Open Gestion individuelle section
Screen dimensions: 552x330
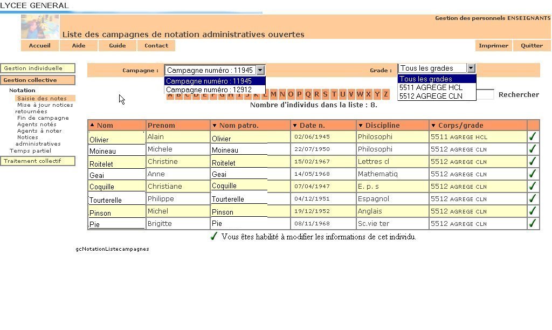(x=38, y=68)
